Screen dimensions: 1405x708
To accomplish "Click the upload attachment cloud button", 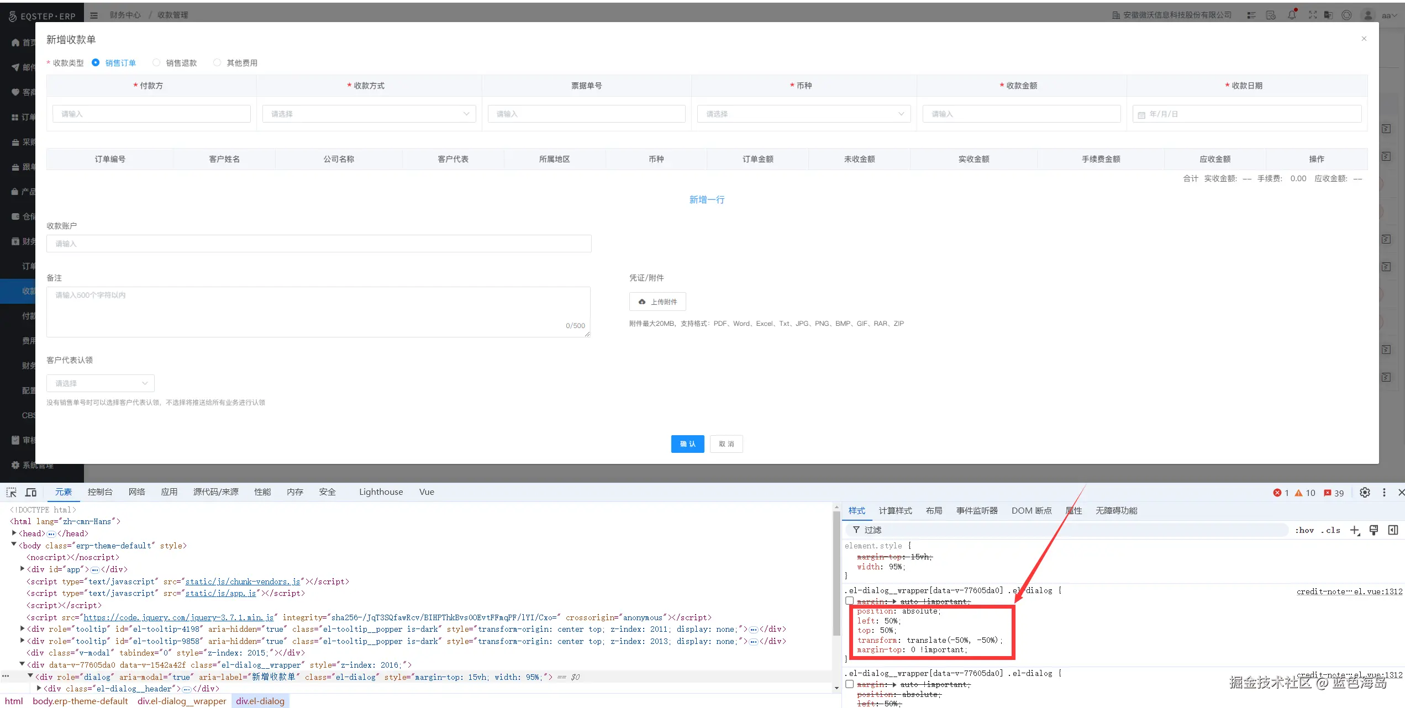I will (x=657, y=302).
